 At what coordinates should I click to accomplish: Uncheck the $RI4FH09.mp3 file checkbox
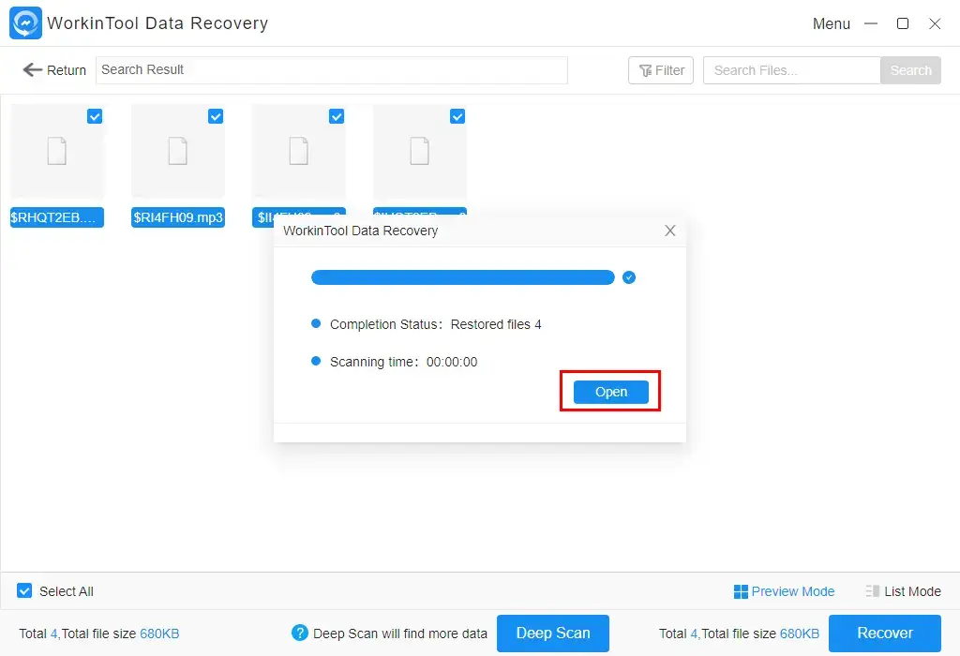tap(216, 116)
